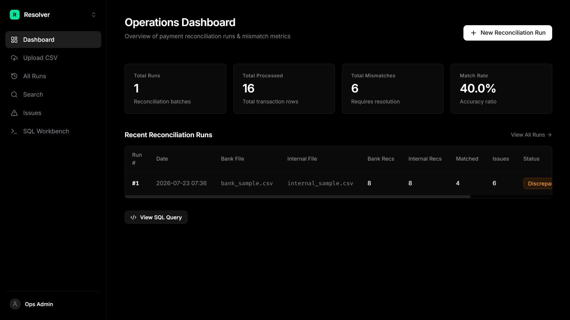Screen dimensions: 570x320
Task: Open the Dashboard menu item
Action: [53, 40]
